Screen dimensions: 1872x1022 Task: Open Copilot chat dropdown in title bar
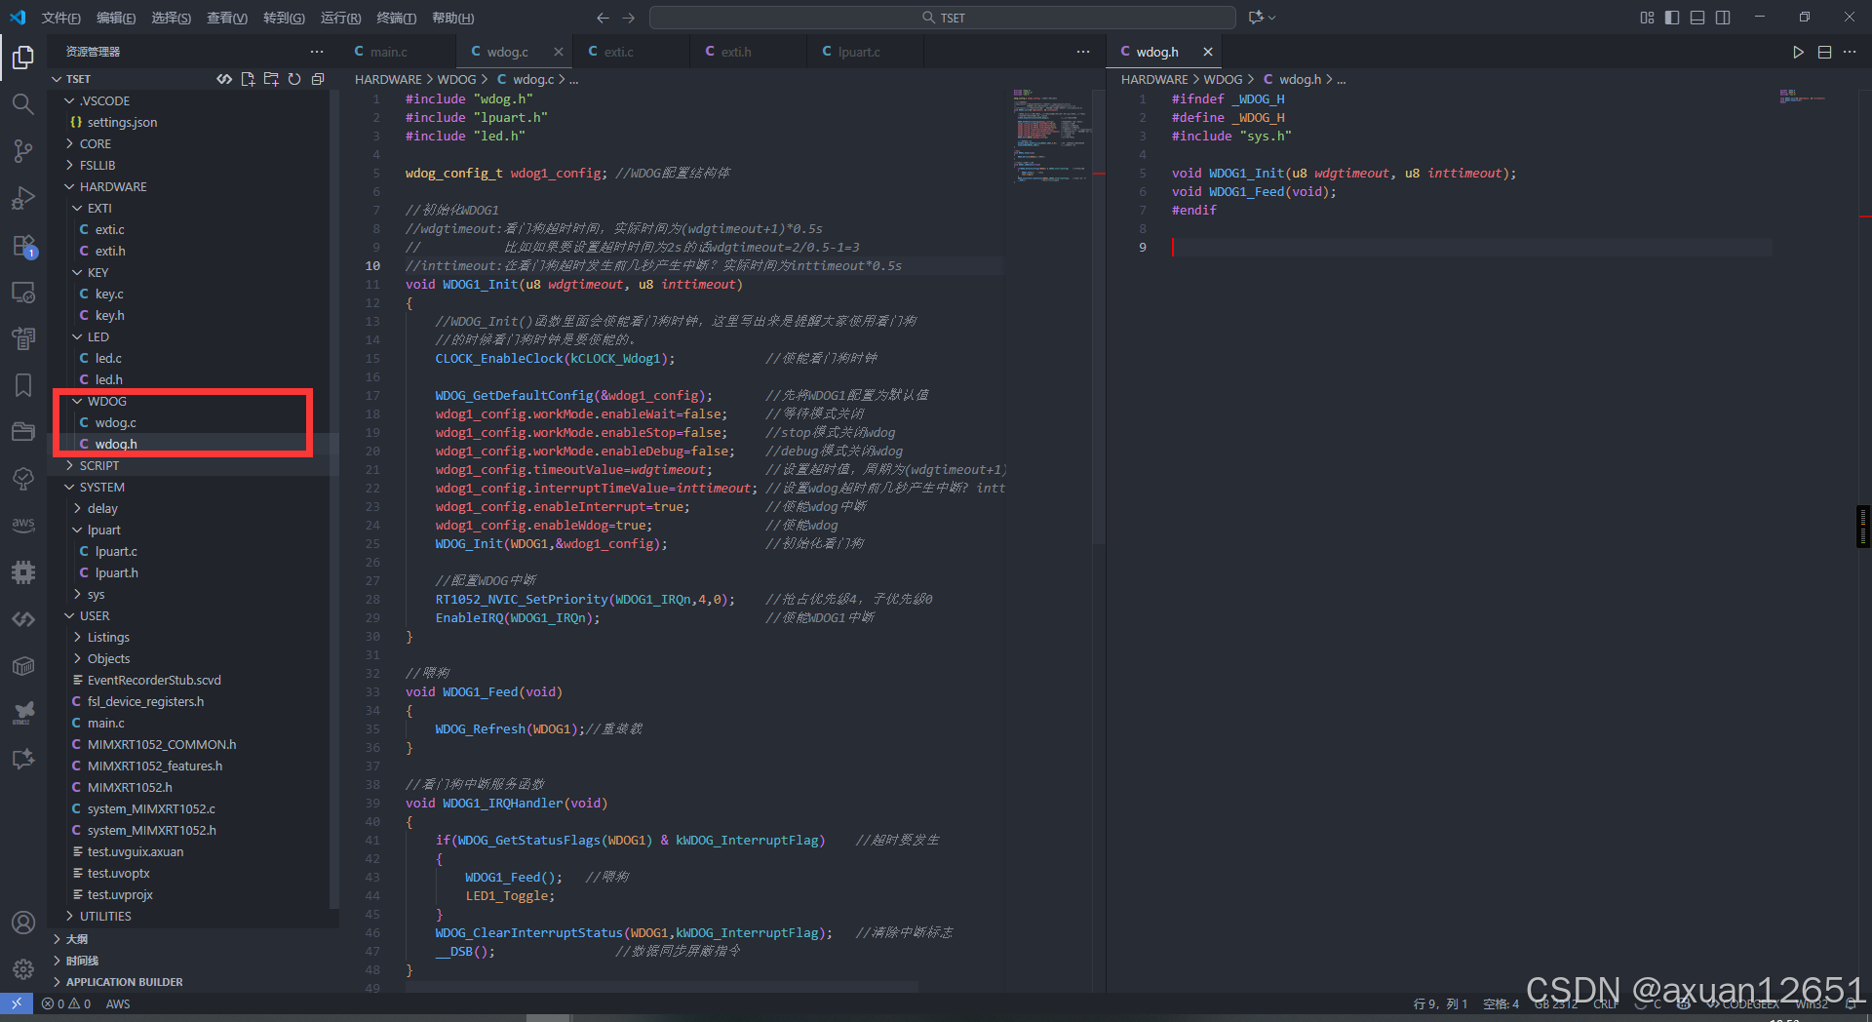[x=1262, y=18]
